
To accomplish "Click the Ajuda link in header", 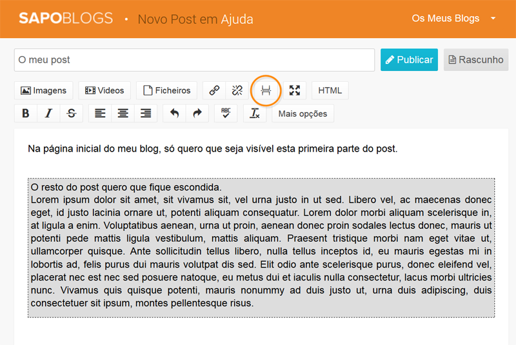I will (x=239, y=19).
